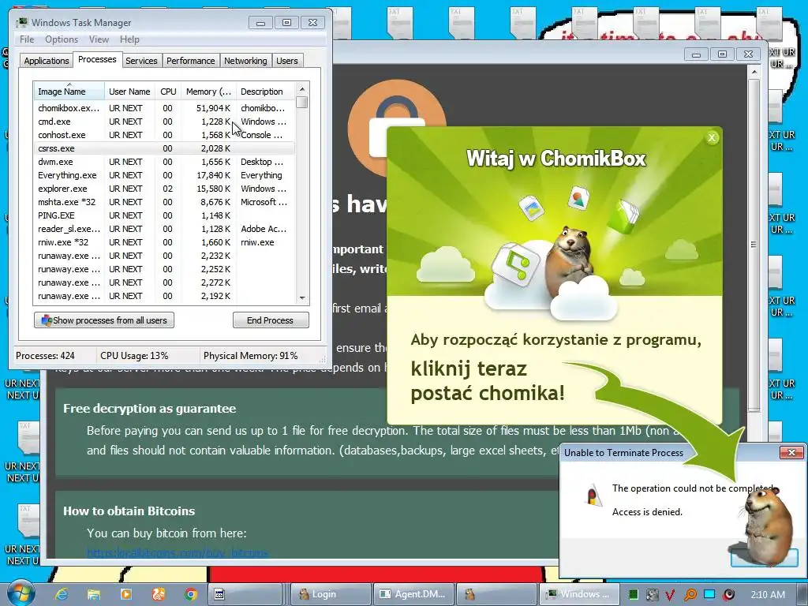808x606 pixels.
Task: Click the shield icon on Show processes button
Action: click(47, 320)
